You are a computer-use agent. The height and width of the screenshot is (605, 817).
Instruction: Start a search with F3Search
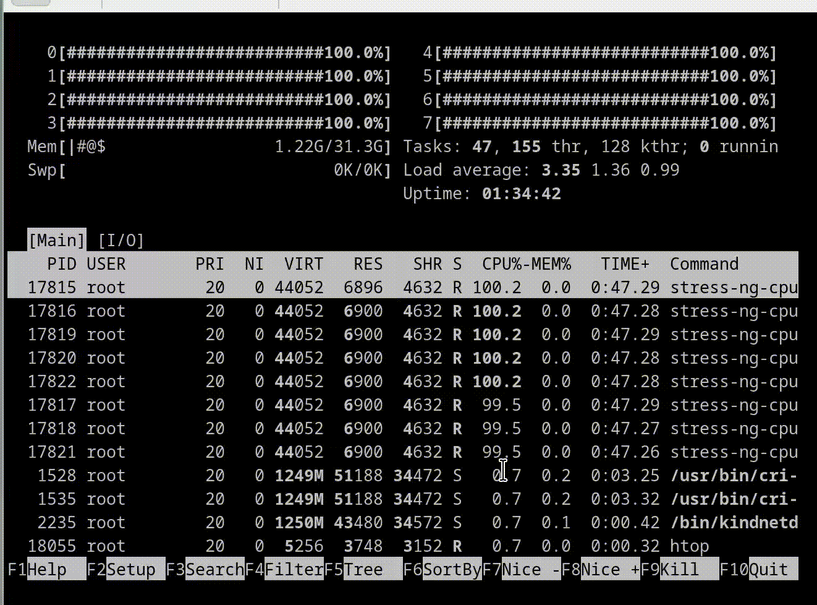(206, 569)
